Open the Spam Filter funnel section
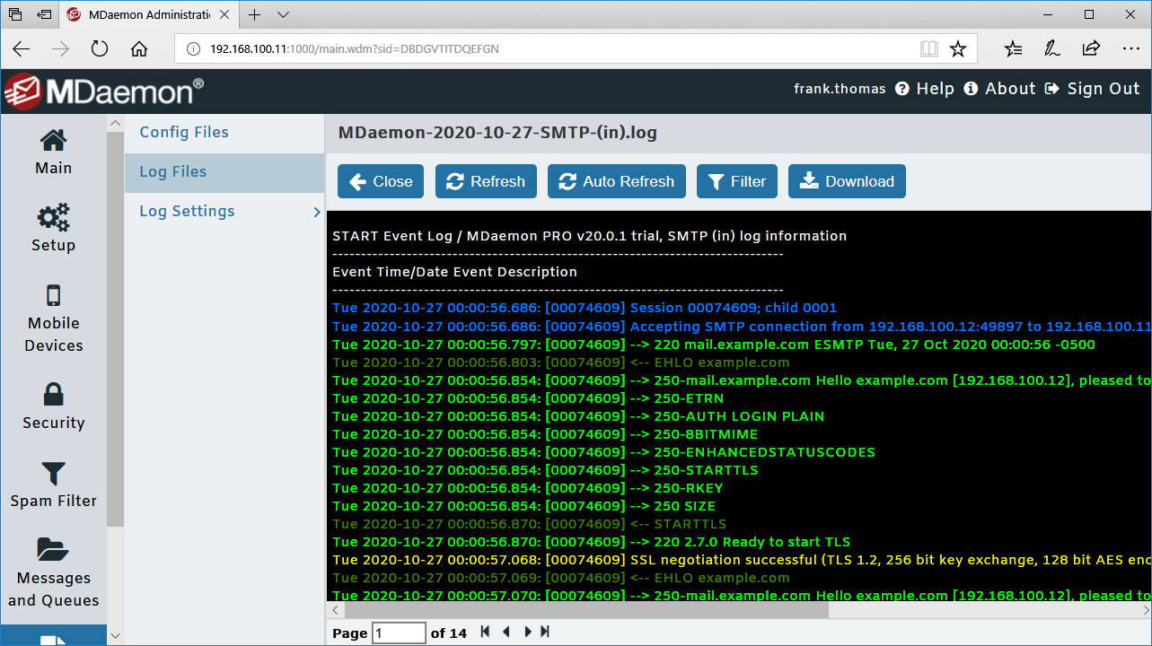 [53, 484]
